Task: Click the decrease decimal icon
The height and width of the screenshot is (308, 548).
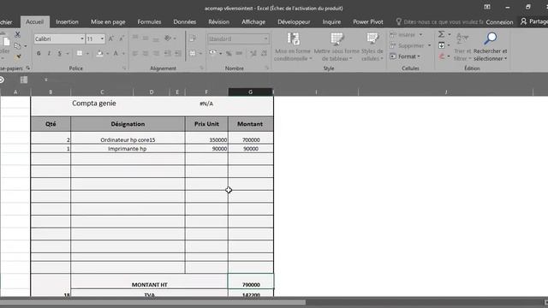Action: [264, 53]
